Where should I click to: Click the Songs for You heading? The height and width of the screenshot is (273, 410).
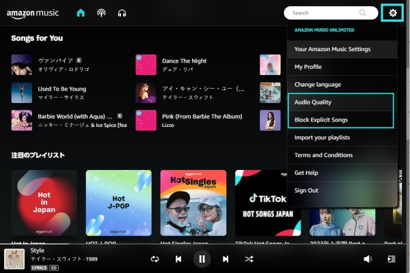point(37,38)
